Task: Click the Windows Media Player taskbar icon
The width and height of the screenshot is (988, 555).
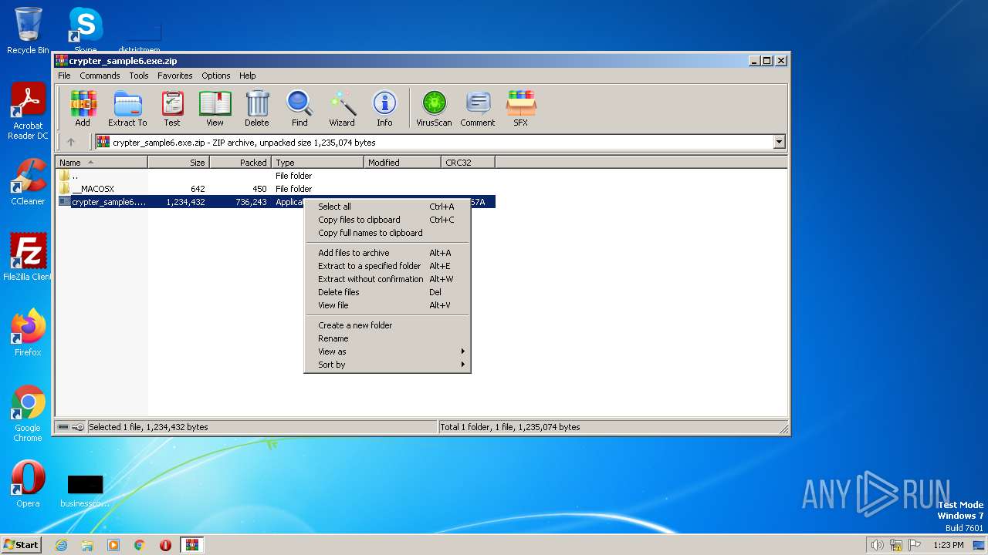Action: (113, 545)
